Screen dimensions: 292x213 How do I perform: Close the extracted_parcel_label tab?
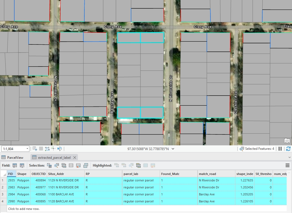click(75, 157)
